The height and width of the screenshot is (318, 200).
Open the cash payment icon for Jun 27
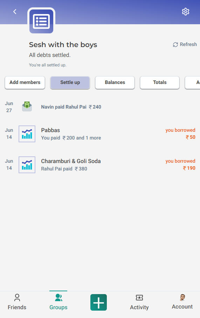point(27,107)
